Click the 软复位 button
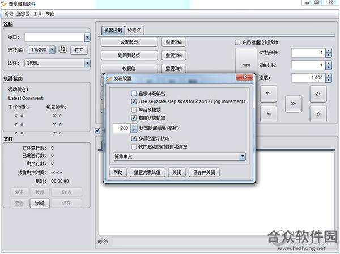The image size is (340, 254). tap(129, 69)
